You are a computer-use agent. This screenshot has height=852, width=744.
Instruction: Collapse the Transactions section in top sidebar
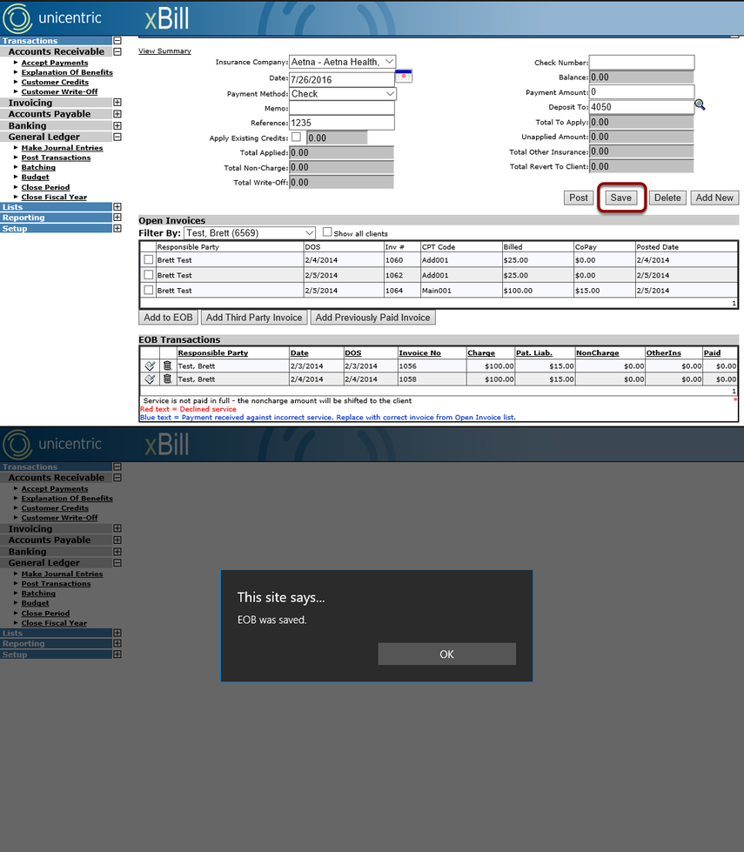pyautogui.click(x=117, y=41)
